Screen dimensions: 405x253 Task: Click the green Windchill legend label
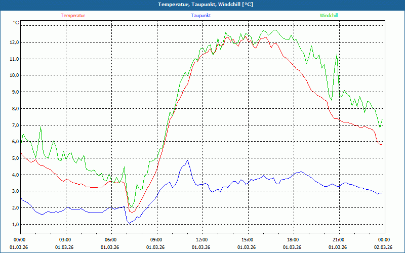pyautogui.click(x=329, y=15)
